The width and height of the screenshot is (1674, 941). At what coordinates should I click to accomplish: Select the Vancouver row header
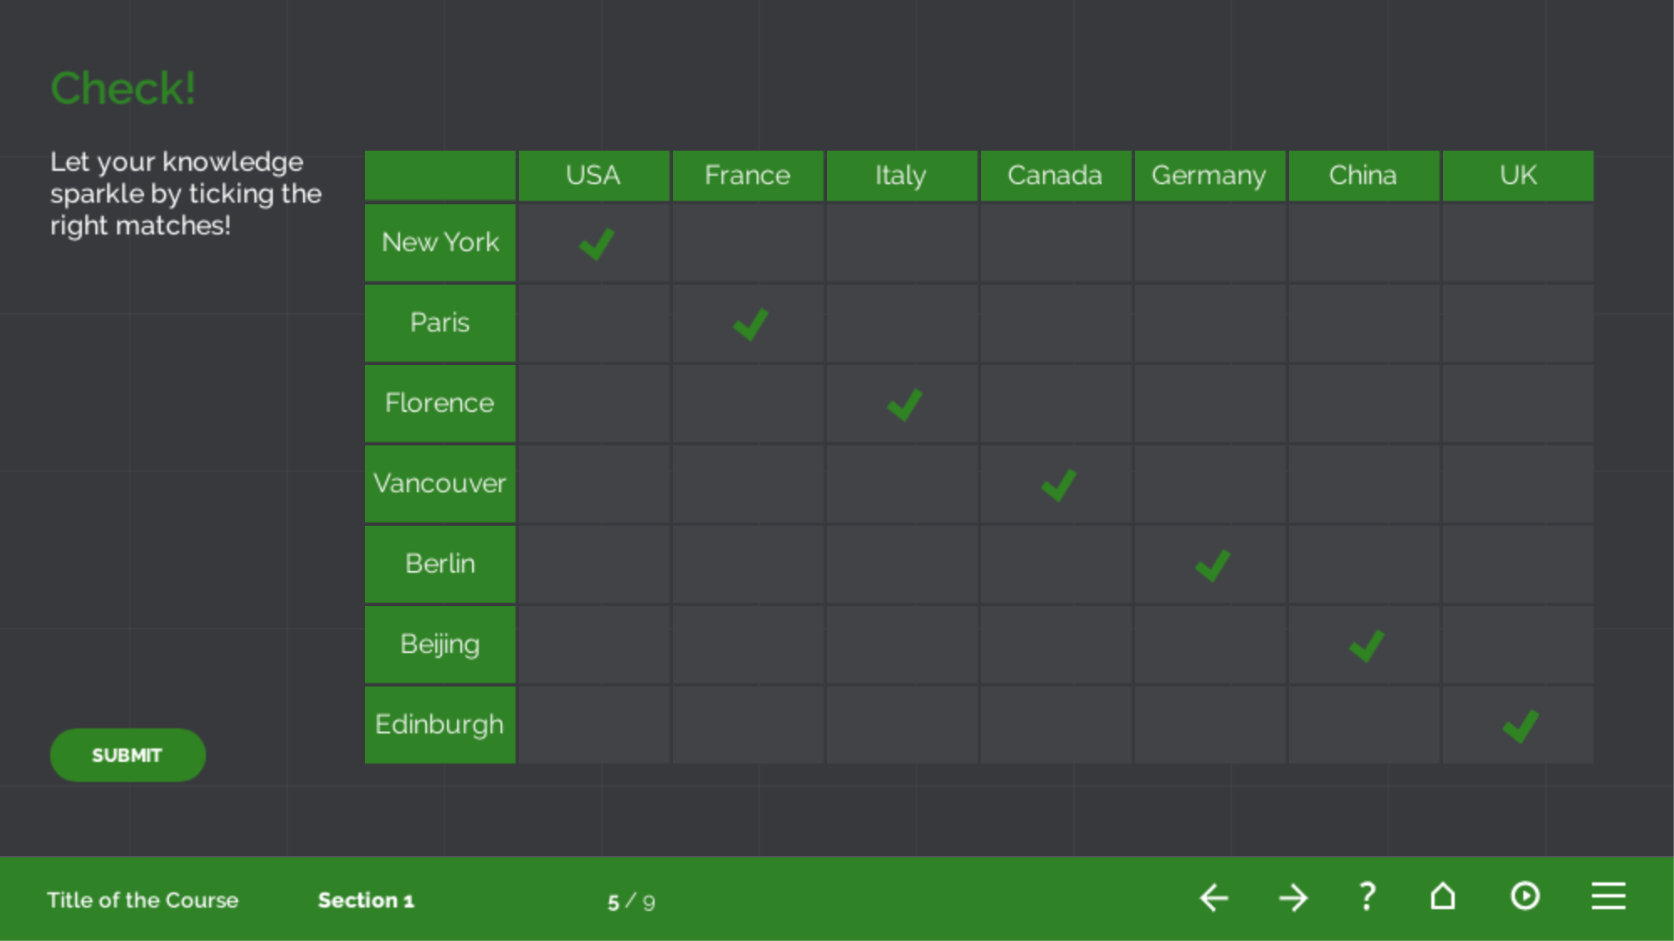point(440,484)
